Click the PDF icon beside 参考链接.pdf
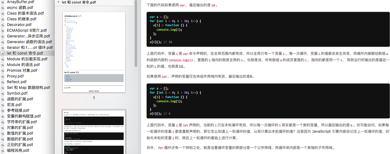This screenshot has width=390, height=154. [3, 110]
